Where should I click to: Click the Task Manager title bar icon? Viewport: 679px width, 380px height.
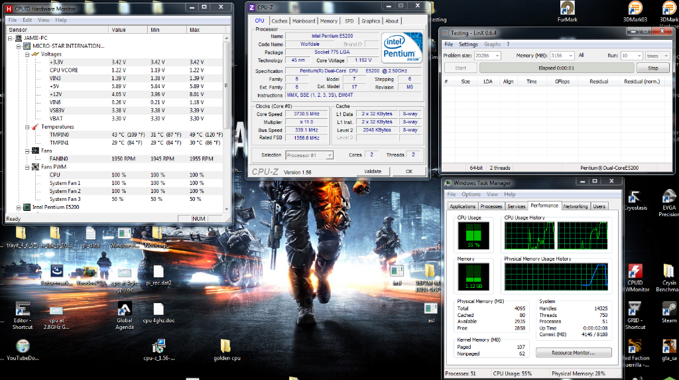[x=448, y=183]
